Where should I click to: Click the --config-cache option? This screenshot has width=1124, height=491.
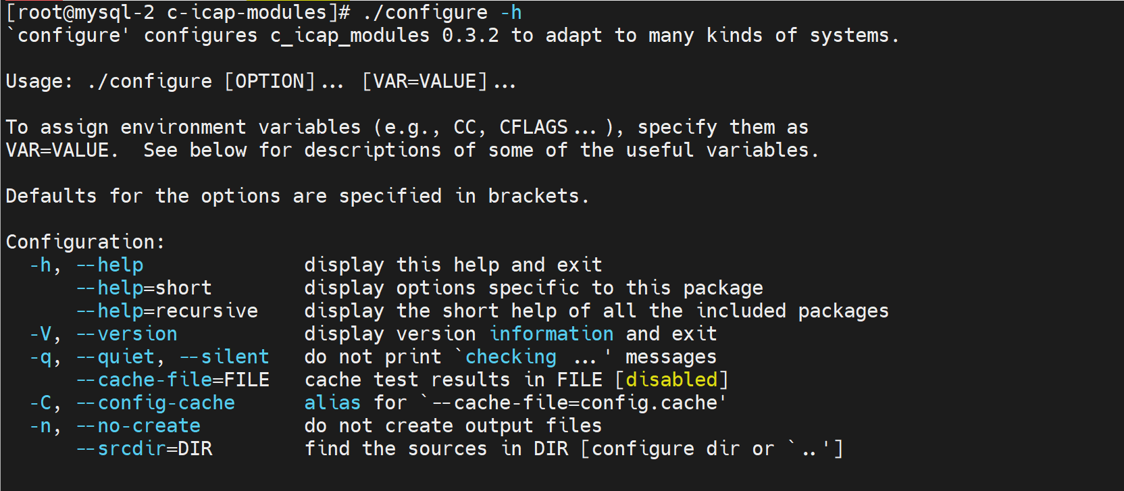[x=155, y=403]
